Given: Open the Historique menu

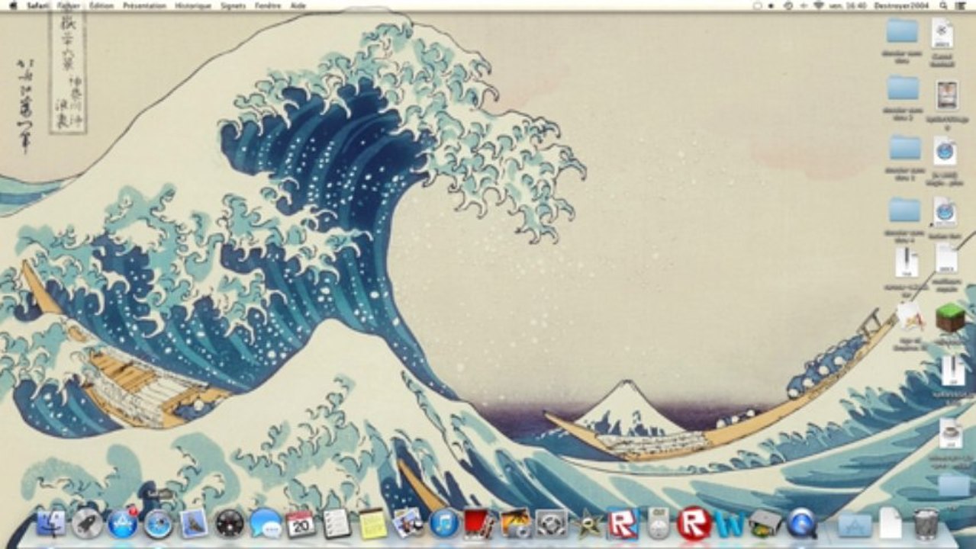Looking at the screenshot, I should tap(193, 5).
